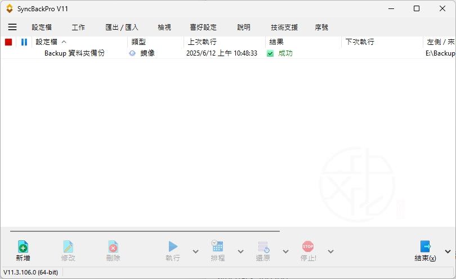Toggle the blue pause icon in header
456x279 pixels.
tap(24, 42)
